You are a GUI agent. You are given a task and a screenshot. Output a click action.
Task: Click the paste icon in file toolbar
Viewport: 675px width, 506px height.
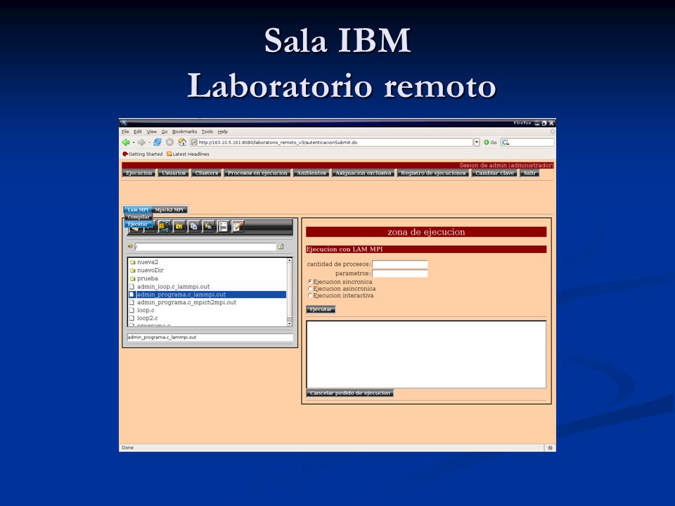click(208, 226)
